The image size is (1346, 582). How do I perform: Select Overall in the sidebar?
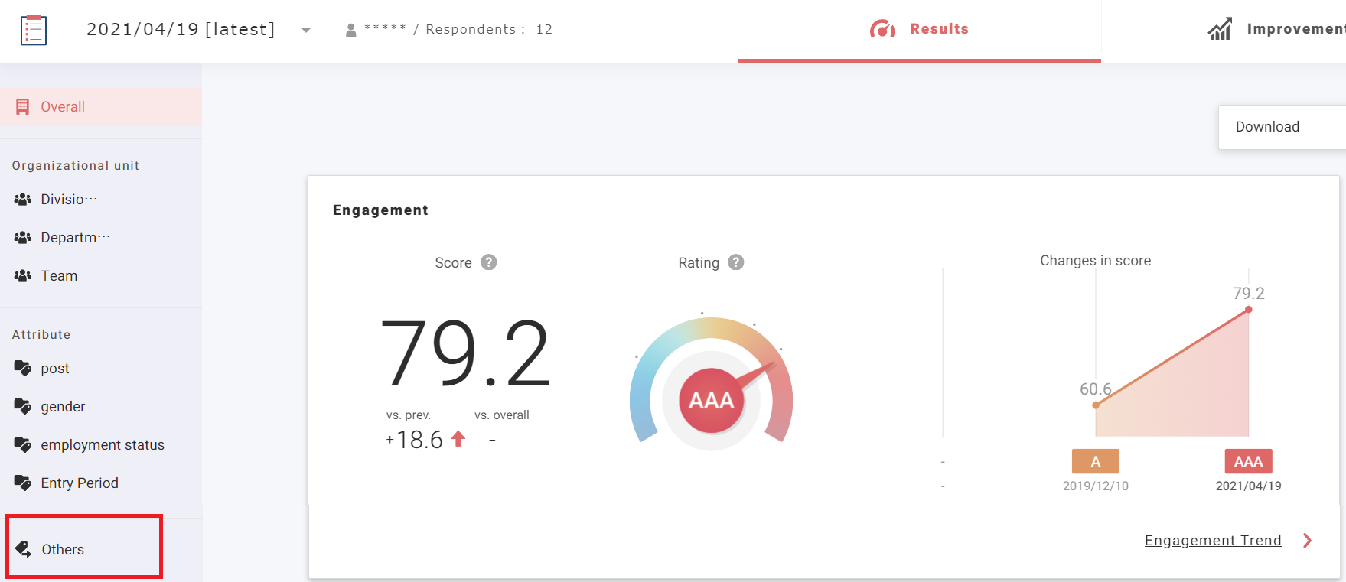click(63, 107)
